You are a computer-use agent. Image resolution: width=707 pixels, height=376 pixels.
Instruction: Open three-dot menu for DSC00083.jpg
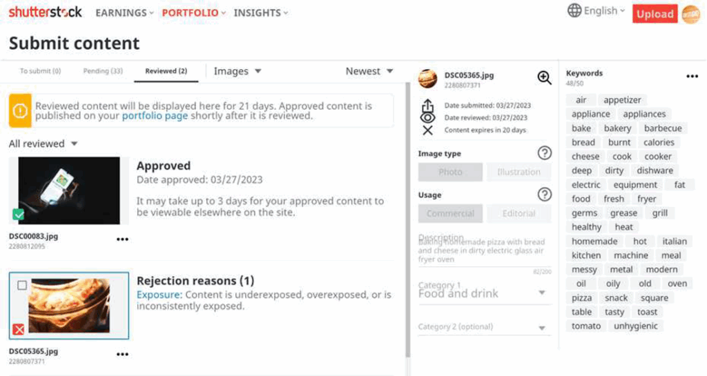tap(122, 239)
